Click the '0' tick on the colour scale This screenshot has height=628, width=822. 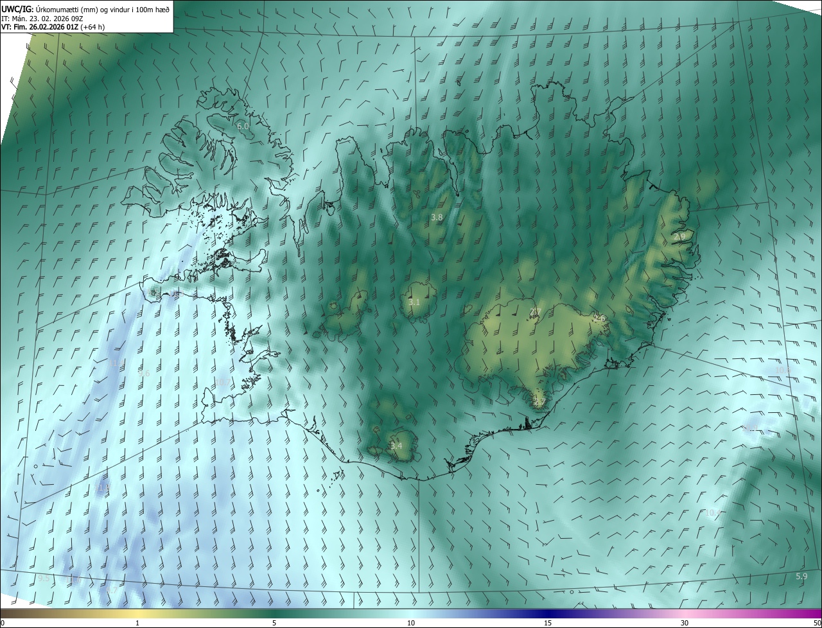(x=3, y=623)
